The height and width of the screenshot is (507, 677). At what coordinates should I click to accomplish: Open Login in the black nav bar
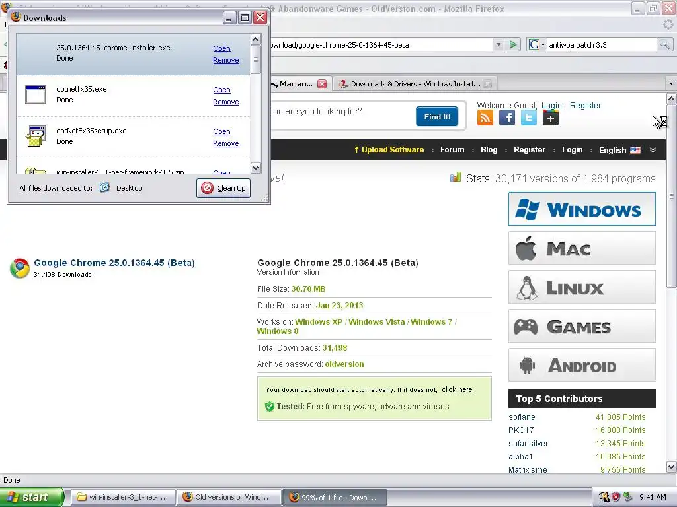pos(572,150)
